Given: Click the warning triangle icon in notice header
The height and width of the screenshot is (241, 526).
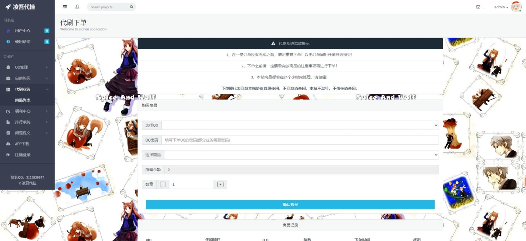Looking at the screenshot, I should coord(273,43).
